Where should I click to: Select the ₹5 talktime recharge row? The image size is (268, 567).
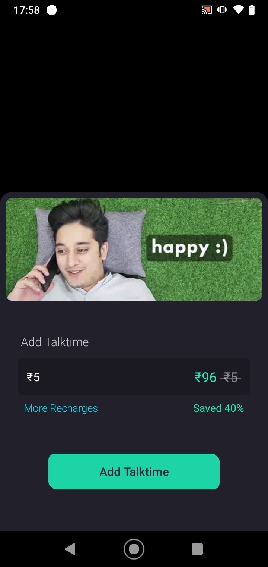tap(134, 377)
